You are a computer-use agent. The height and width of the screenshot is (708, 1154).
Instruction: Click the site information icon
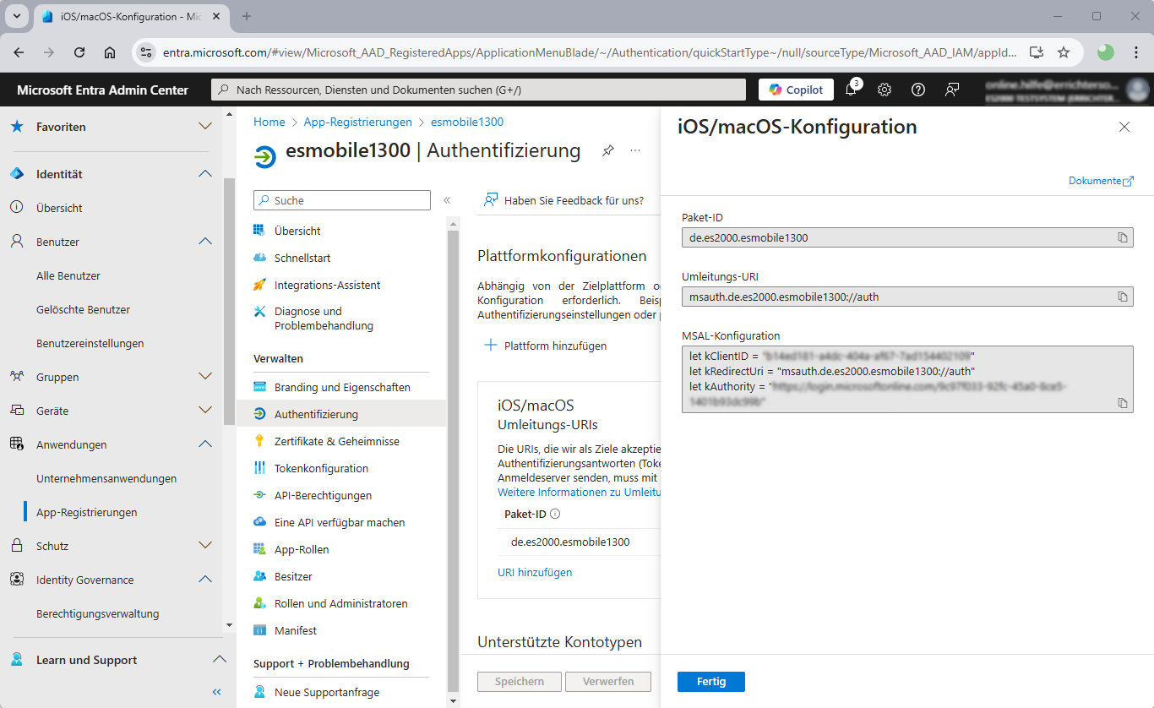[146, 52]
